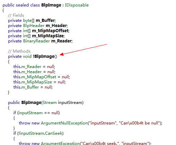This screenshot has height=145, width=176.
Task: Select the bold m_MipMapSize field declaration
Action: (x=48, y=36)
